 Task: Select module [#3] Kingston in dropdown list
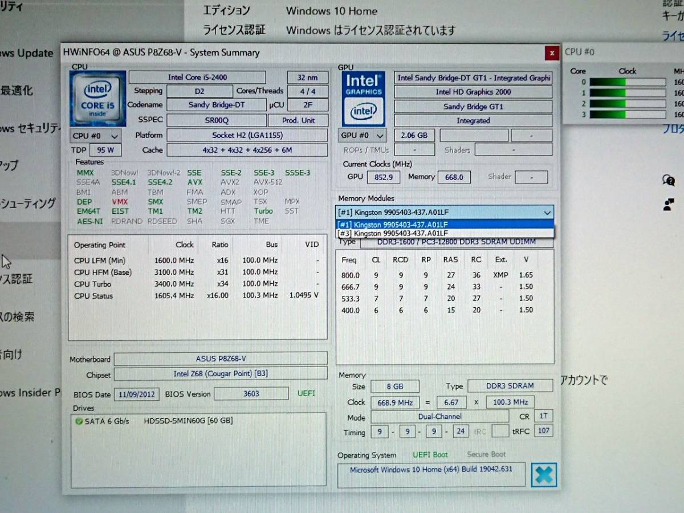pos(445,233)
